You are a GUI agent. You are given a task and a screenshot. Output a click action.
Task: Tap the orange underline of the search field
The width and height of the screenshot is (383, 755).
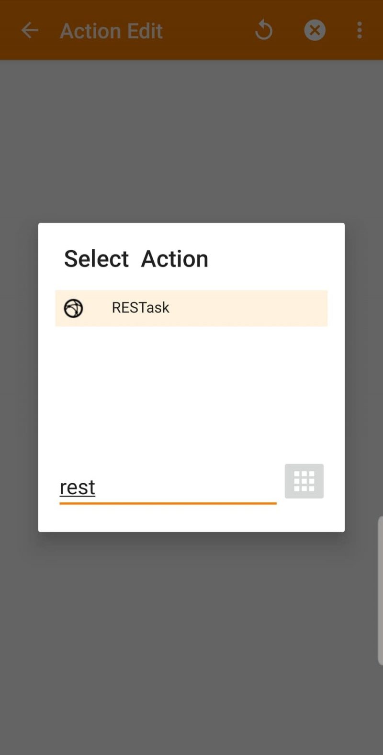click(x=168, y=503)
